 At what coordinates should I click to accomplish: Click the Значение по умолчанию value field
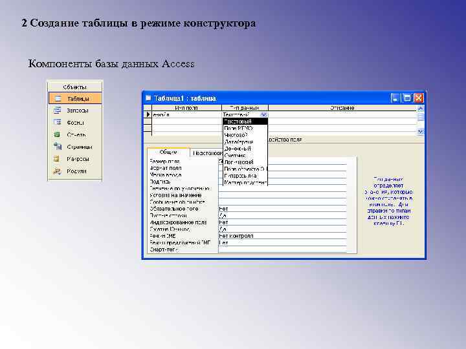click(282, 189)
